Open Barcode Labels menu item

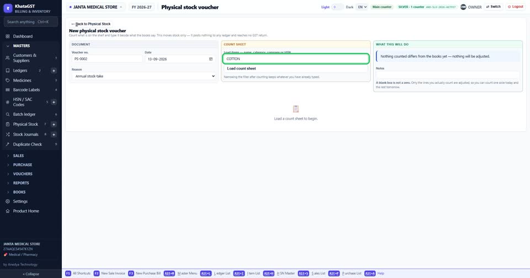[x=31, y=90]
